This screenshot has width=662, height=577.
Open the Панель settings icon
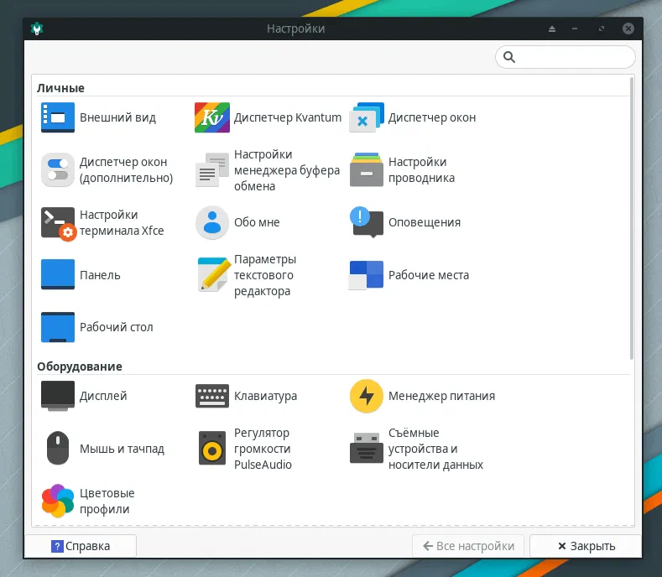click(x=58, y=274)
